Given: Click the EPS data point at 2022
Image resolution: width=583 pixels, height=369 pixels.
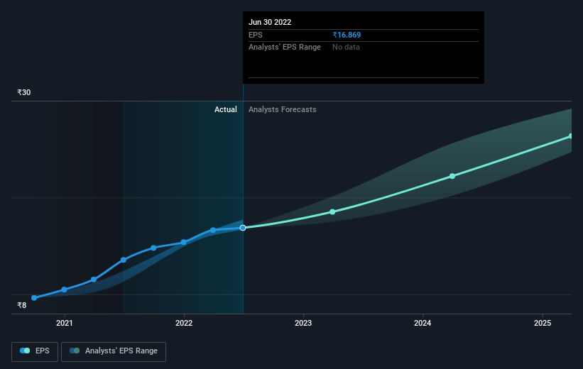Looking at the screenshot, I should point(184,242).
